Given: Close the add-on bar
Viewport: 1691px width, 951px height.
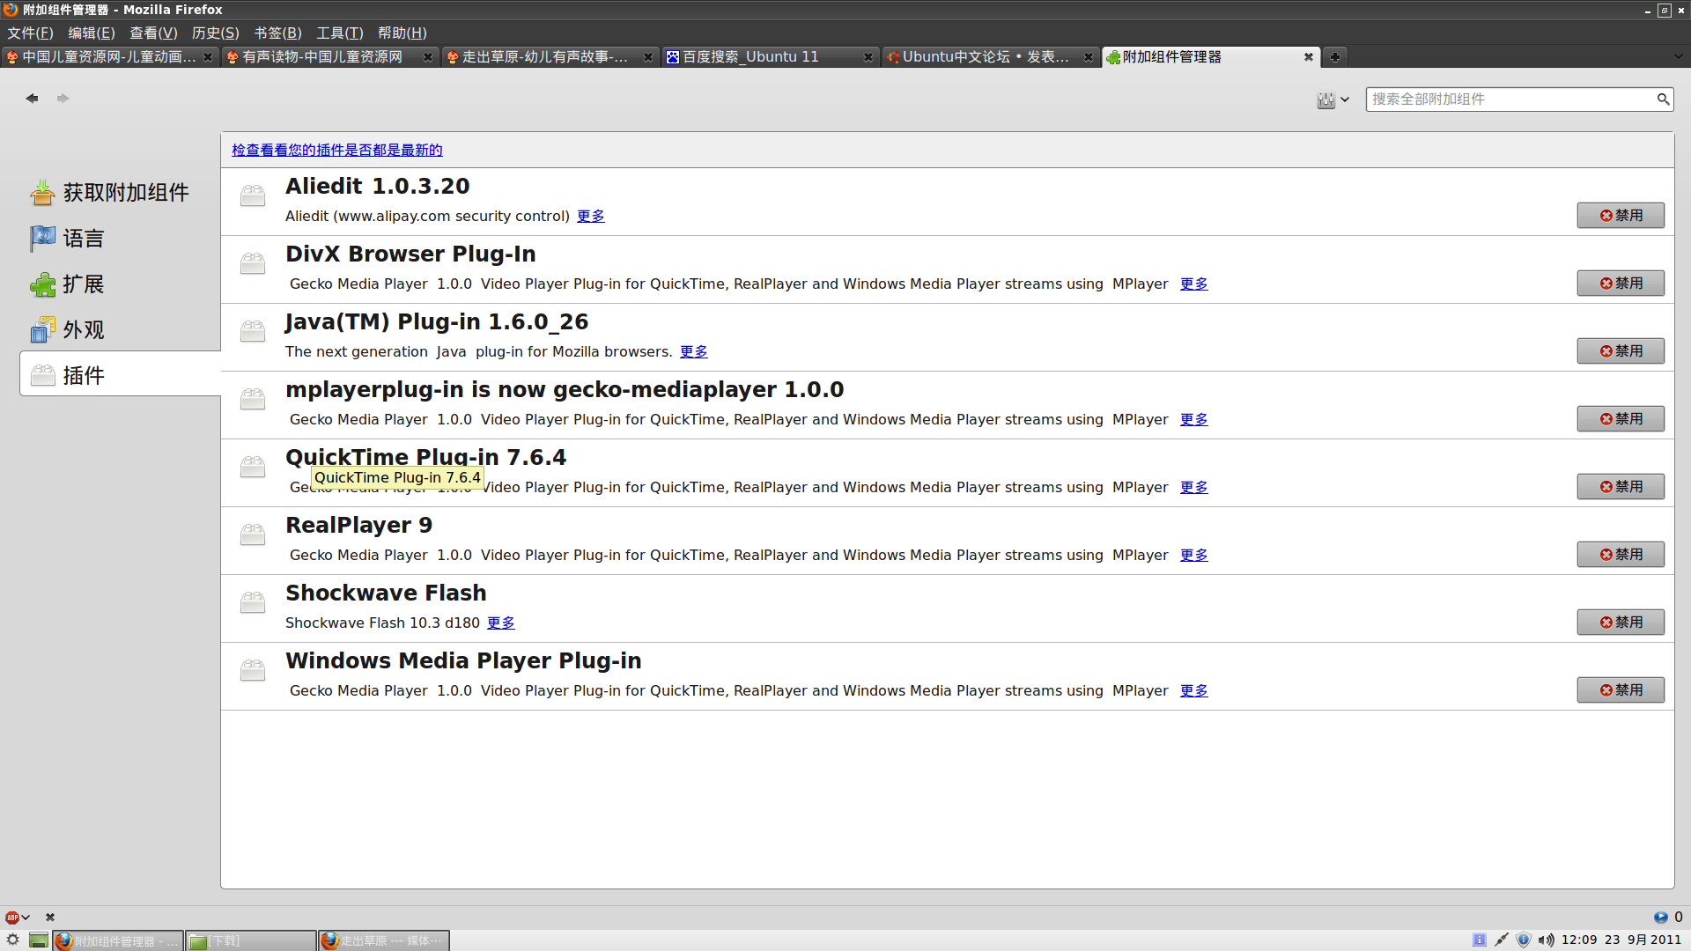Looking at the screenshot, I should point(50,917).
